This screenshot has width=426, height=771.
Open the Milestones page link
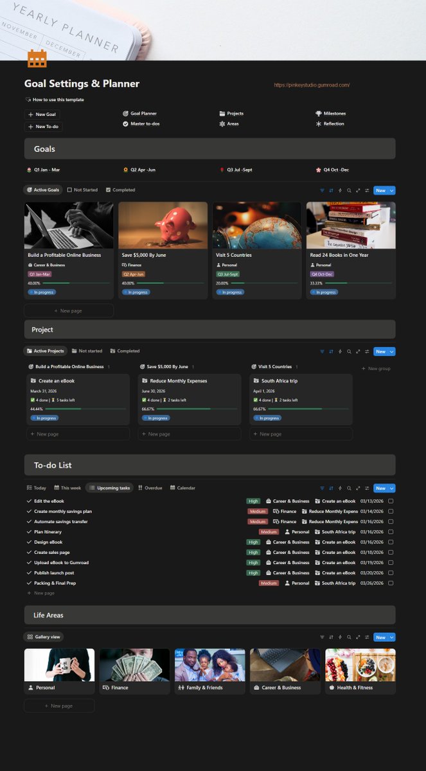[331, 114]
